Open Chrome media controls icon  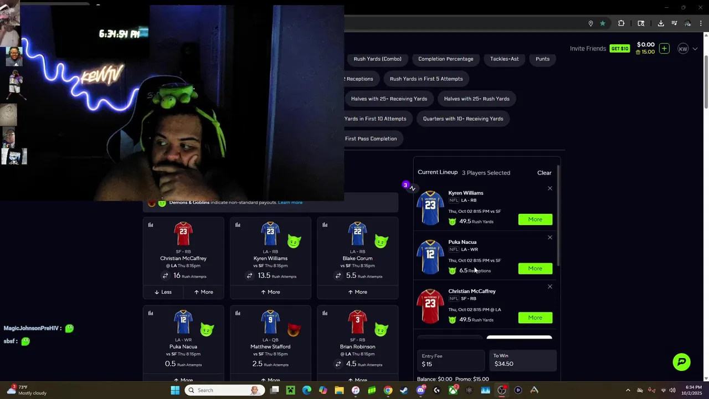[674, 23]
